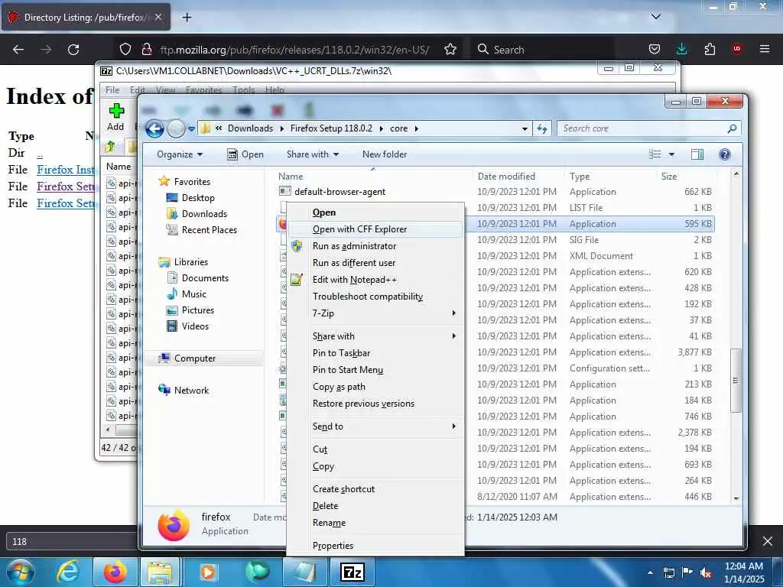
Task: Open the Firefox Installer link
Action: (66, 170)
